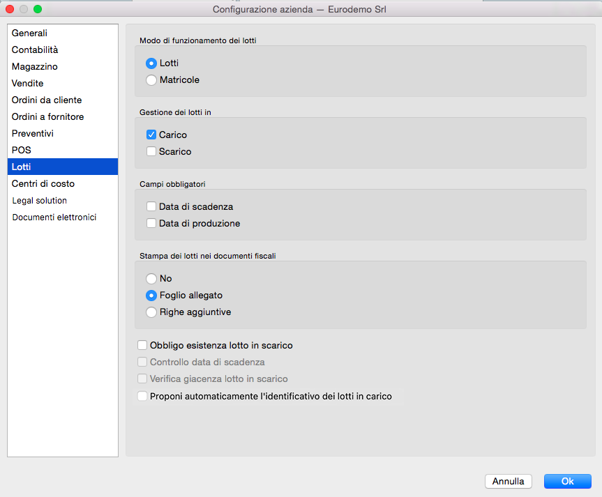
Task: Check Data di scadenza as mandatory
Action: point(151,207)
